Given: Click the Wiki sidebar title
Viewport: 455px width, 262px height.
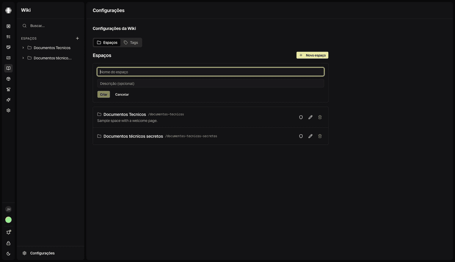Looking at the screenshot, I should tap(26, 10).
